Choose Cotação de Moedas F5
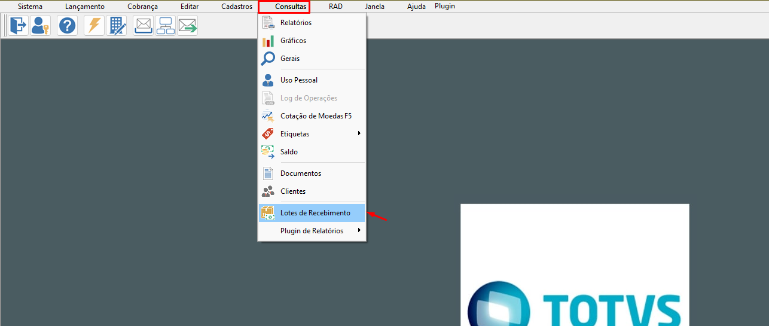This screenshot has width=769, height=326. click(x=312, y=116)
